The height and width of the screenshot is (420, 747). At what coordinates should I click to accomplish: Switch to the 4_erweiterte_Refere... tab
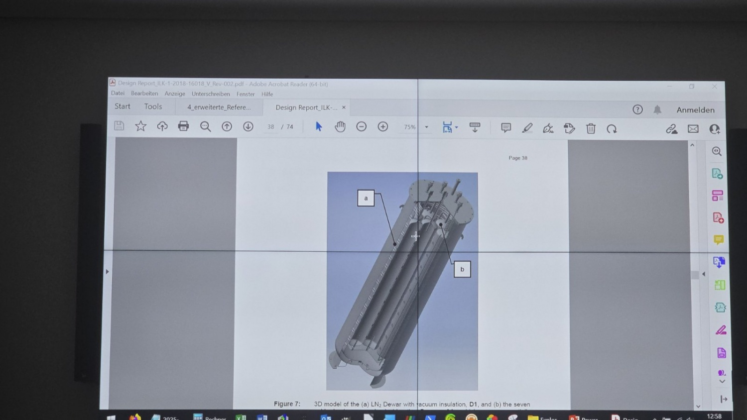[x=219, y=107]
